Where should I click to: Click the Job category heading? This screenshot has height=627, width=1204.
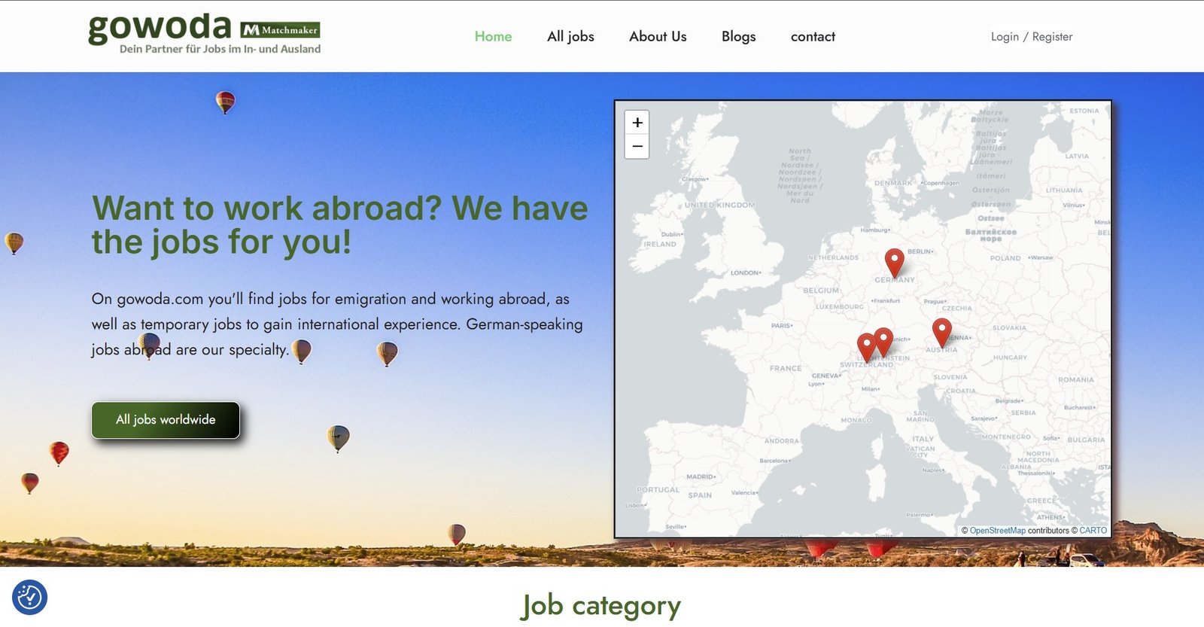point(600,606)
